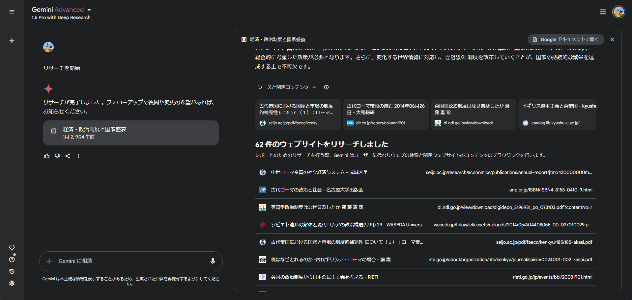Click the favicon next to 税はなぜとられるのか
The image size is (632, 300).
[x=263, y=260]
